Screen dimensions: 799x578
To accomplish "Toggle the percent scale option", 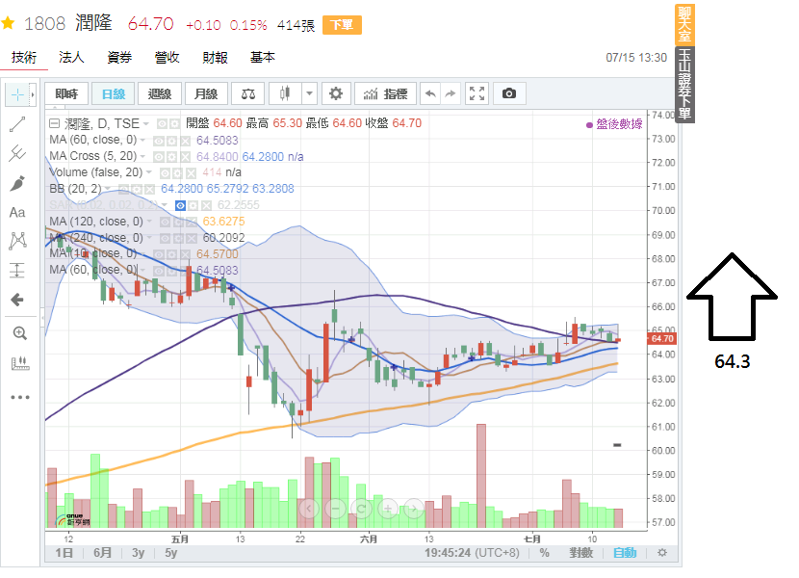I will [544, 553].
